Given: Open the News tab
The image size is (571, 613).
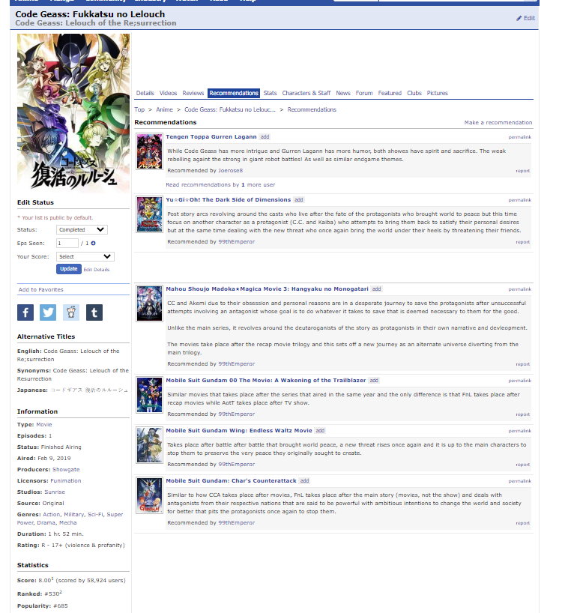Looking at the screenshot, I should pyautogui.click(x=343, y=93).
